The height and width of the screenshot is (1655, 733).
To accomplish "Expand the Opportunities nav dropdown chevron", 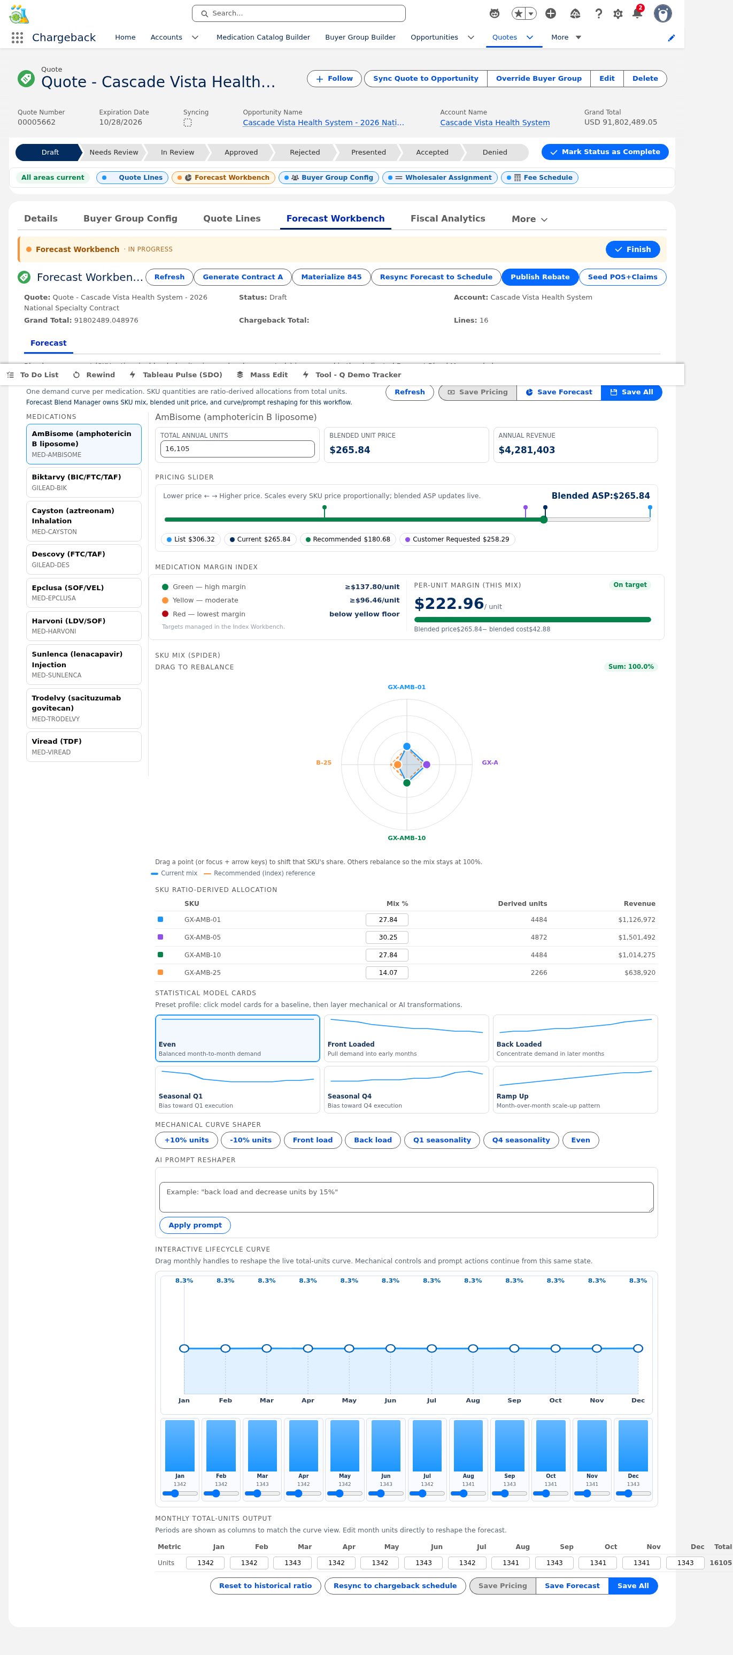I will point(471,38).
